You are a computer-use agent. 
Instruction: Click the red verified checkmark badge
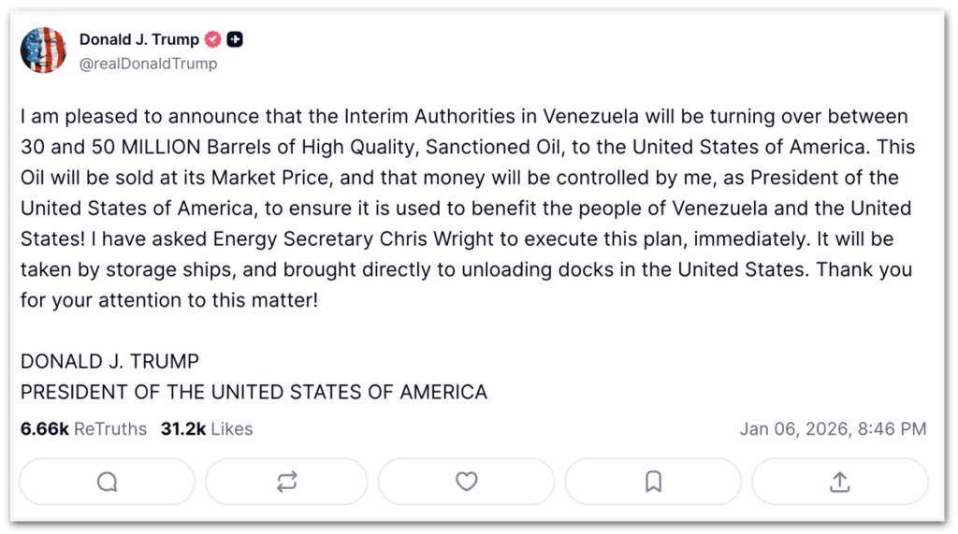(213, 39)
